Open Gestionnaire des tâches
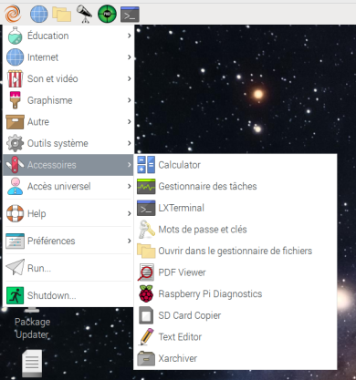This screenshot has width=356, height=380. click(236, 186)
